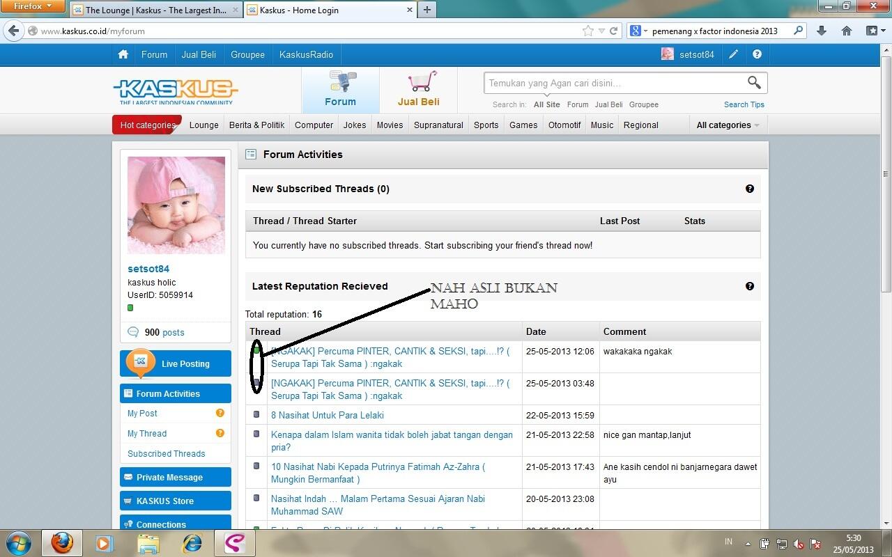Click the Kaskus home icon in blue navbar
892x557 pixels.
(x=123, y=54)
